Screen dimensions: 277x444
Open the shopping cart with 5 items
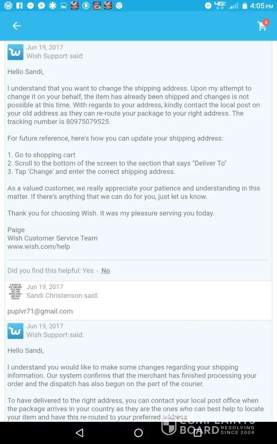(262, 26)
